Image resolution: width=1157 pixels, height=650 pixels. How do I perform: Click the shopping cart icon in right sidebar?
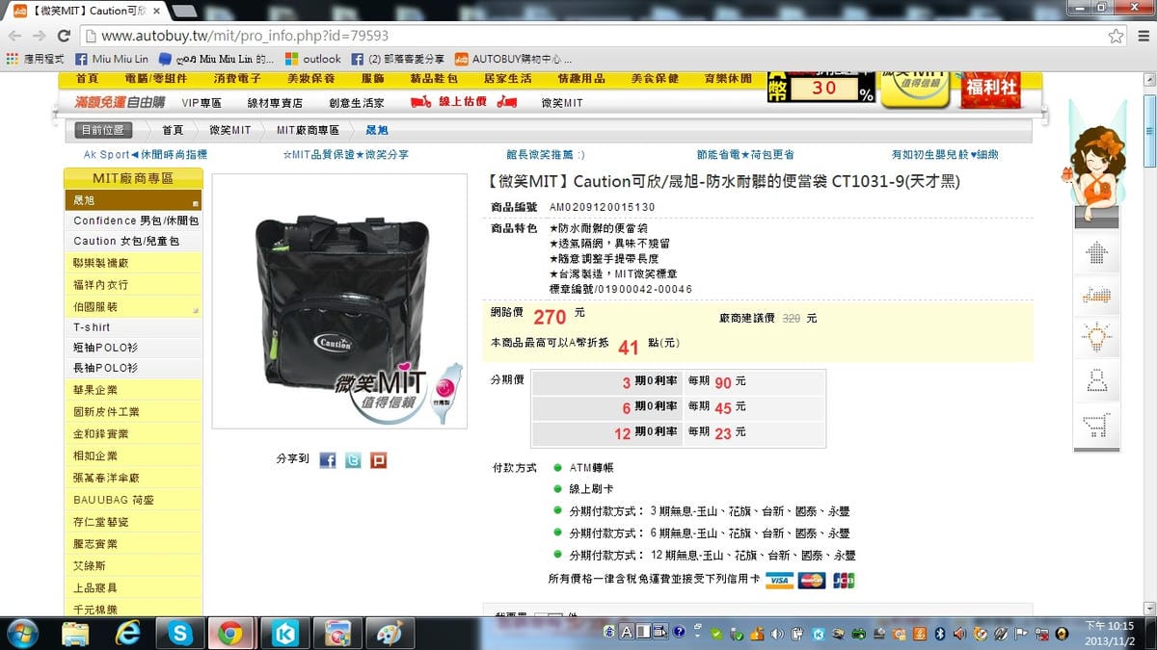(1095, 425)
